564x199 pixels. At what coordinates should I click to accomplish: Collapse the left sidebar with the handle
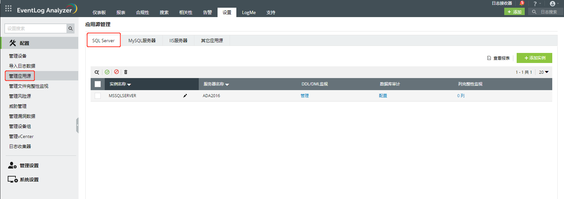[77, 125]
